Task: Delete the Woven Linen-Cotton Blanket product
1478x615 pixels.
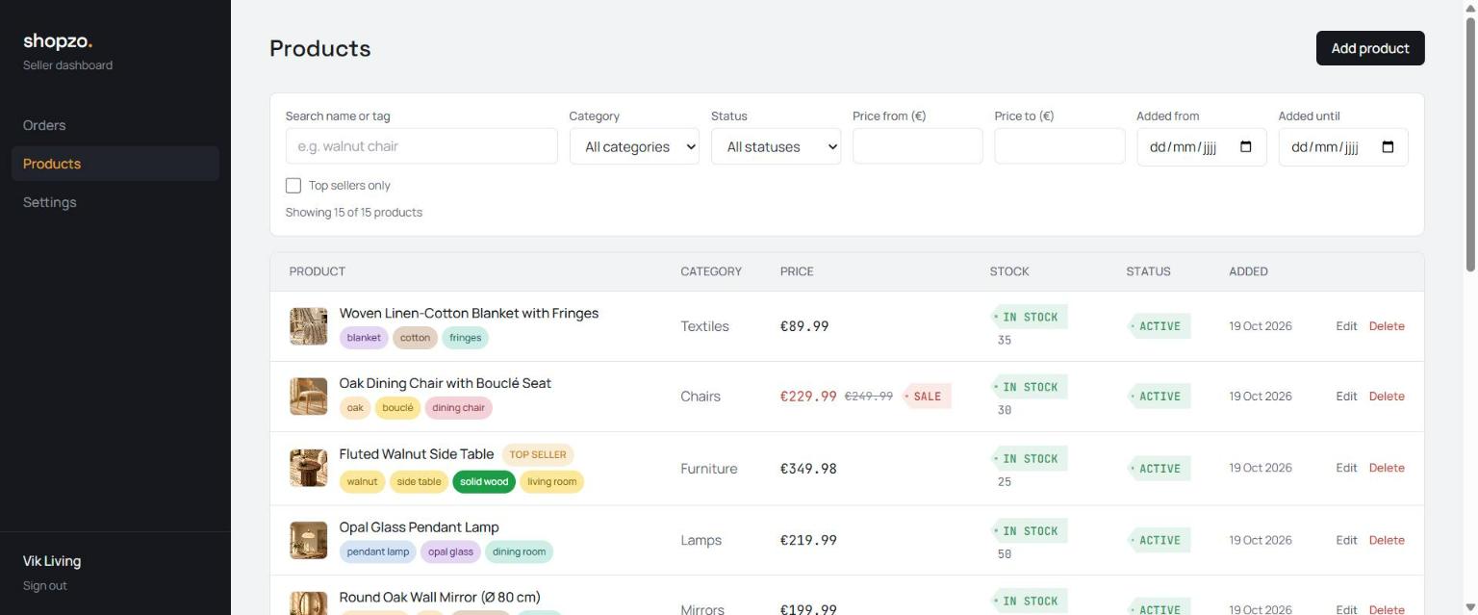Action: pyautogui.click(x=1387, y=326)
